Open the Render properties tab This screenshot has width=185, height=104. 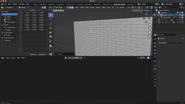tap(155, 43)
